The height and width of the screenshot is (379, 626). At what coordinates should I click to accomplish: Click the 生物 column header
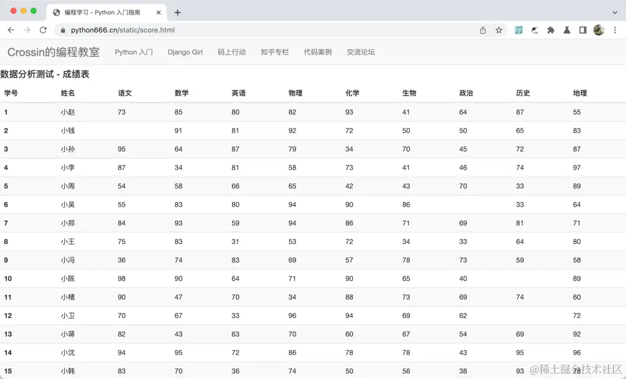coord(409,93)
